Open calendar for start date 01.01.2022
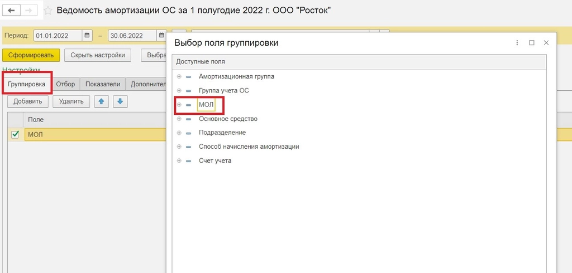 [87, 36]
